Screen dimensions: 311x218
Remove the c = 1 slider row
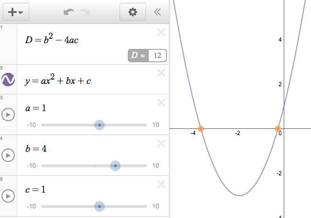[x=161, y=184]
